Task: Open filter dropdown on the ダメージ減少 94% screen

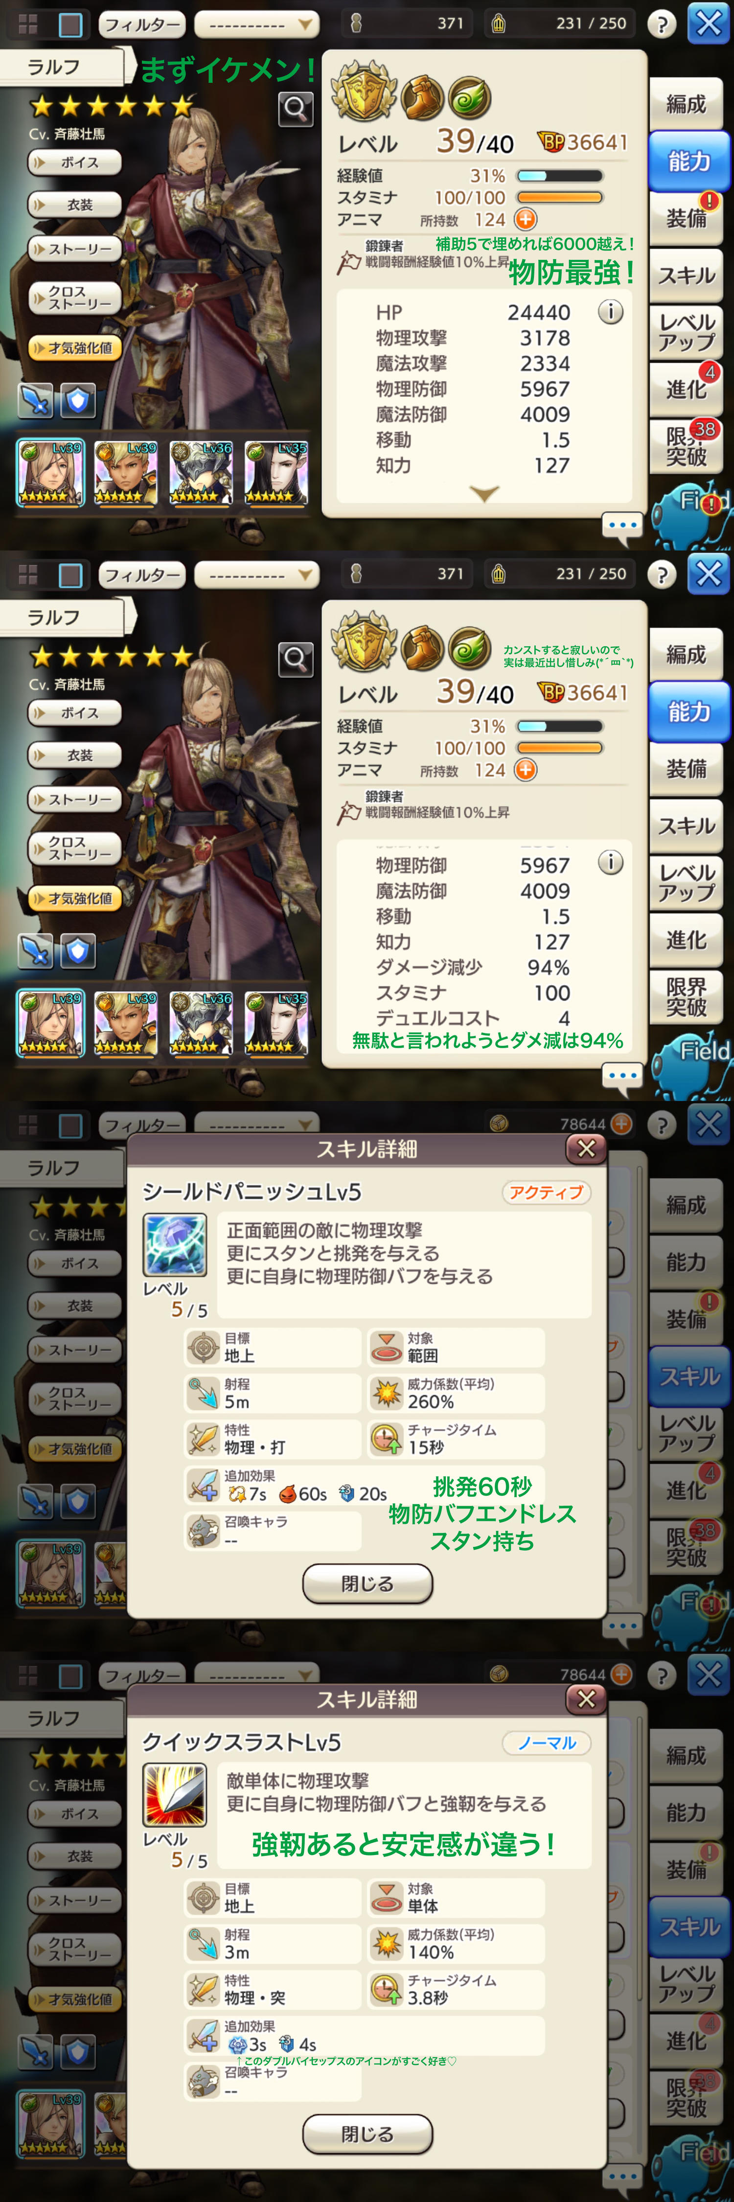Action: pyautogui.click(x=256, y=575)
